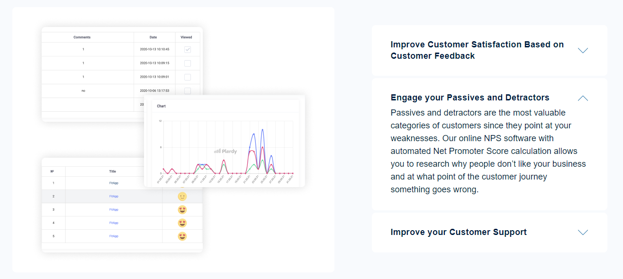Click the Date column header
This screenshot has height=279, width=623.
(153, 37)
